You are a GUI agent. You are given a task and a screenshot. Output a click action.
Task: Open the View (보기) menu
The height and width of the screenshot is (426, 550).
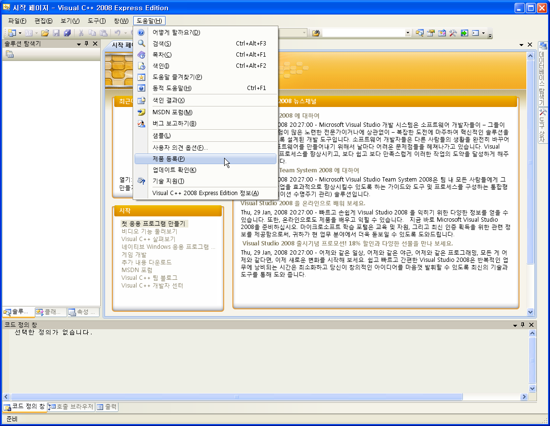coord(70,21)
